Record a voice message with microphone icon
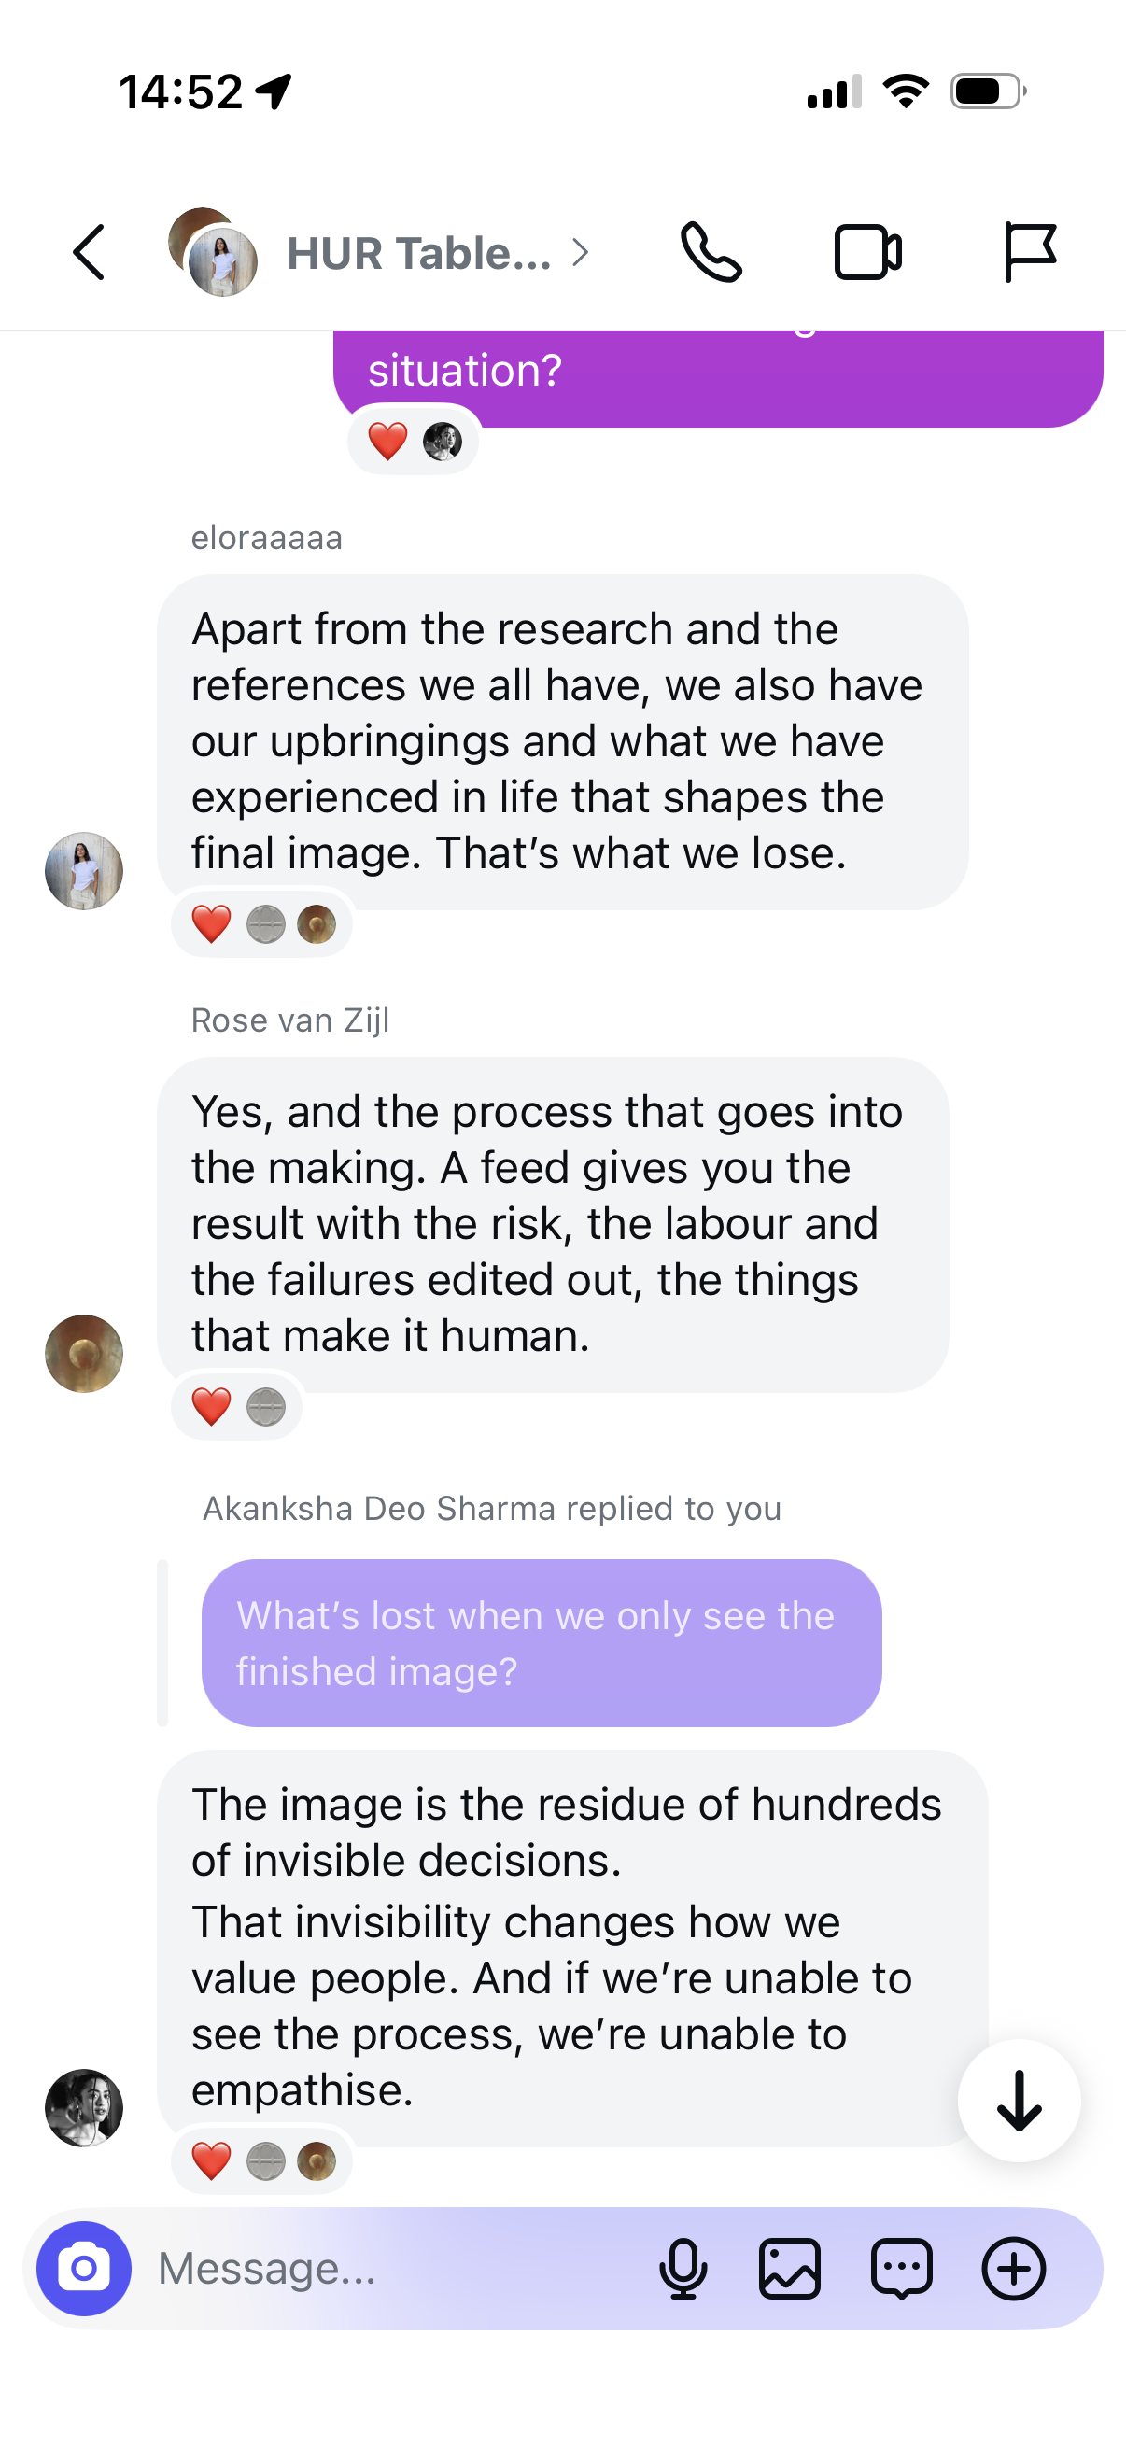The width and height of the screenshot is (1126, 2448). 683,2269
